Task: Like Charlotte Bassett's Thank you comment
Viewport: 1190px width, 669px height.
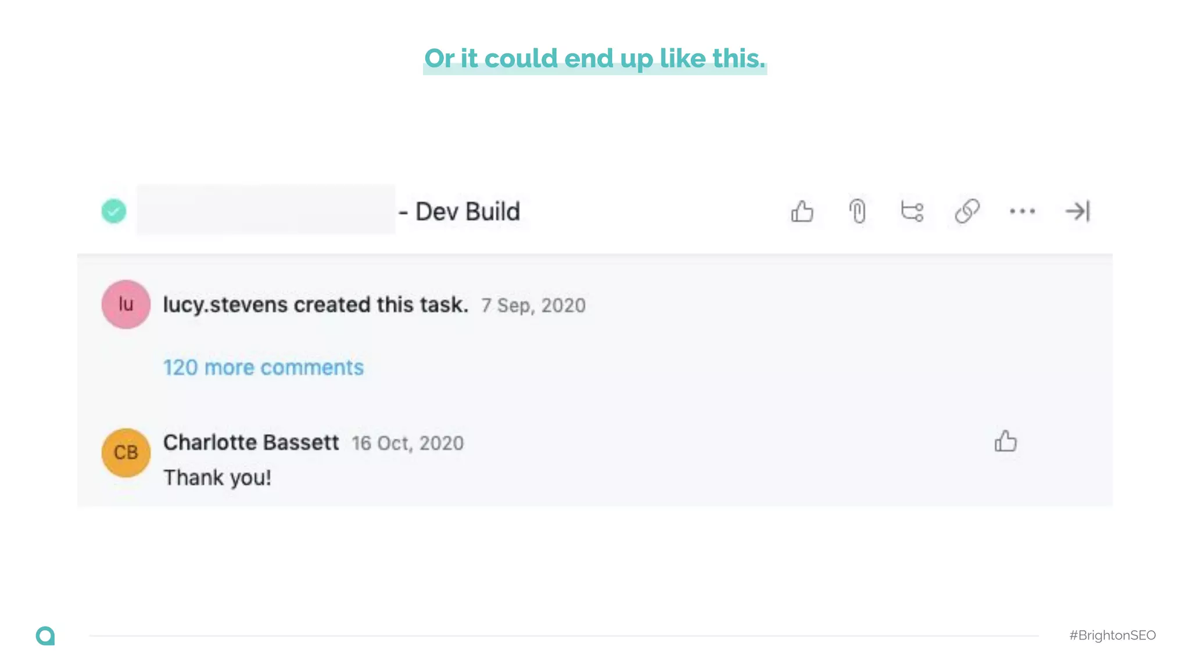Action: coord(1005,441)
